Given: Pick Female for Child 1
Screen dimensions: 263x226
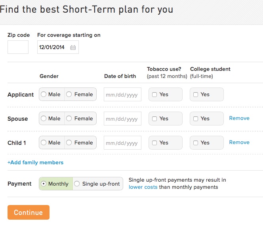Looking at the screenshot, I should click(x=69, y=143).
